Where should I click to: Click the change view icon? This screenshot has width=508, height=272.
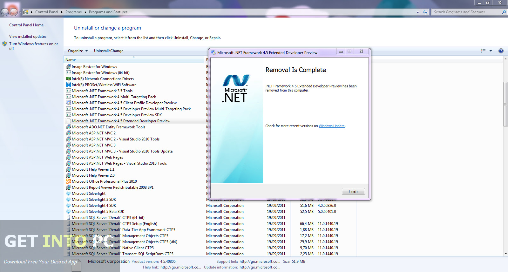point(483,51)
